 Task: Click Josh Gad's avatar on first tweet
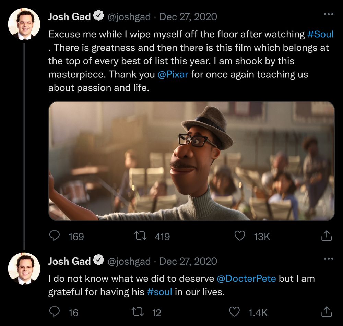tap(24, 24)
